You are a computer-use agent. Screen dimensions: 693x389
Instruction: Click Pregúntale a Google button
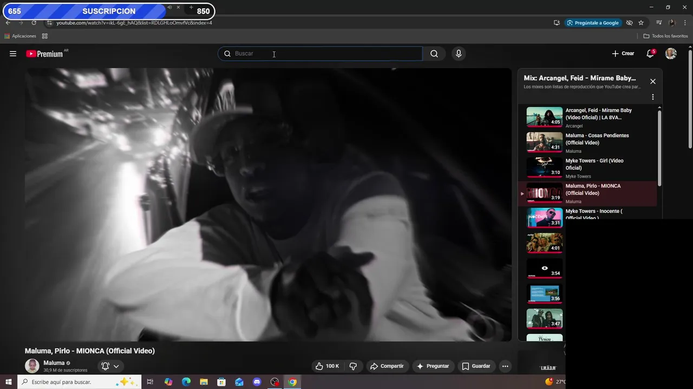pos(593,23)
